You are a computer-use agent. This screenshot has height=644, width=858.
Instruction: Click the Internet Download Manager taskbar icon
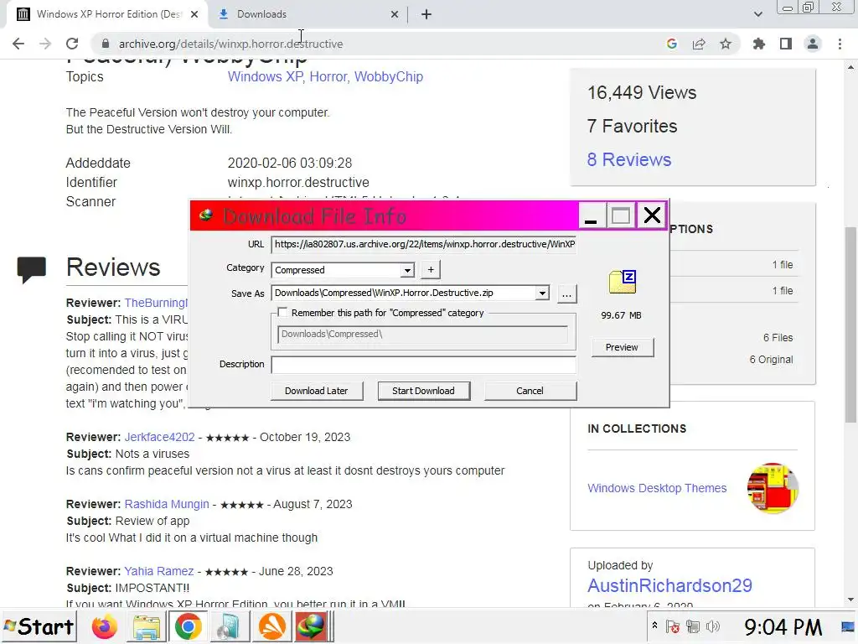[x=313, y=626]
